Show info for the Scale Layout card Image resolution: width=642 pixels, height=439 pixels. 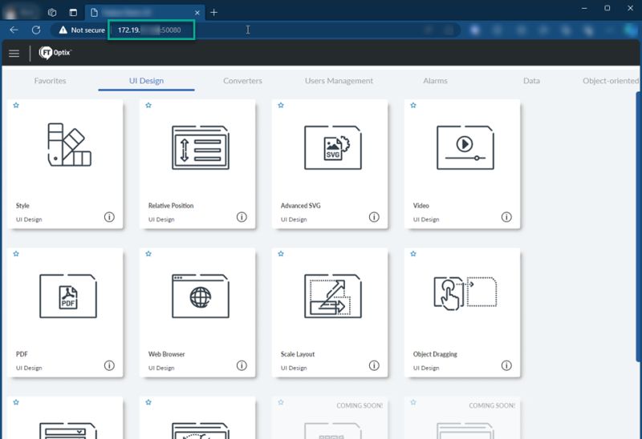(374, 365)
